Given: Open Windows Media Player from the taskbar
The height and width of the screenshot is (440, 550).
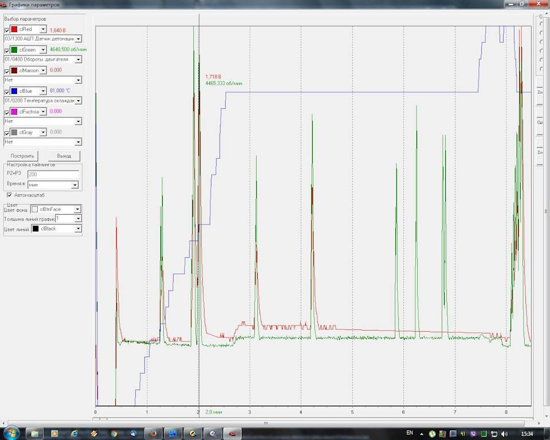Looking at the screenshot, I should (54, 433).
